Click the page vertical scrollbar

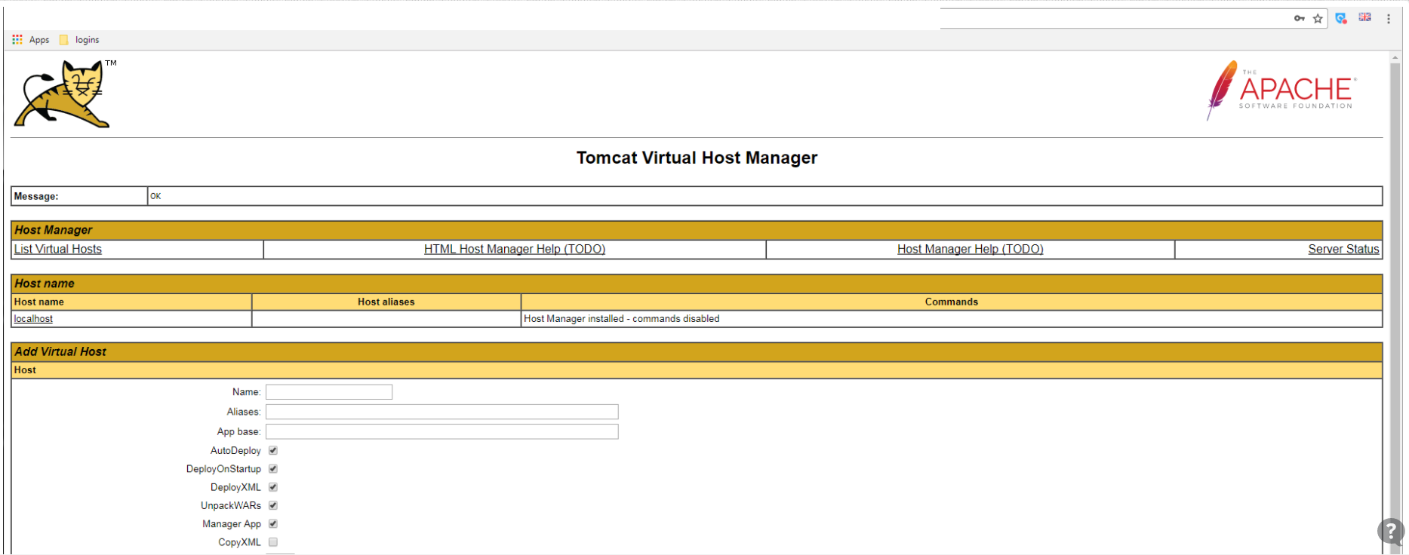(x=1395, y=302)
